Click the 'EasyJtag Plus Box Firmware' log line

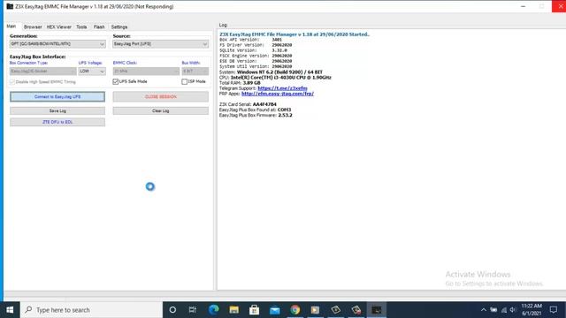pyautogui.click(x=256, y=115)
